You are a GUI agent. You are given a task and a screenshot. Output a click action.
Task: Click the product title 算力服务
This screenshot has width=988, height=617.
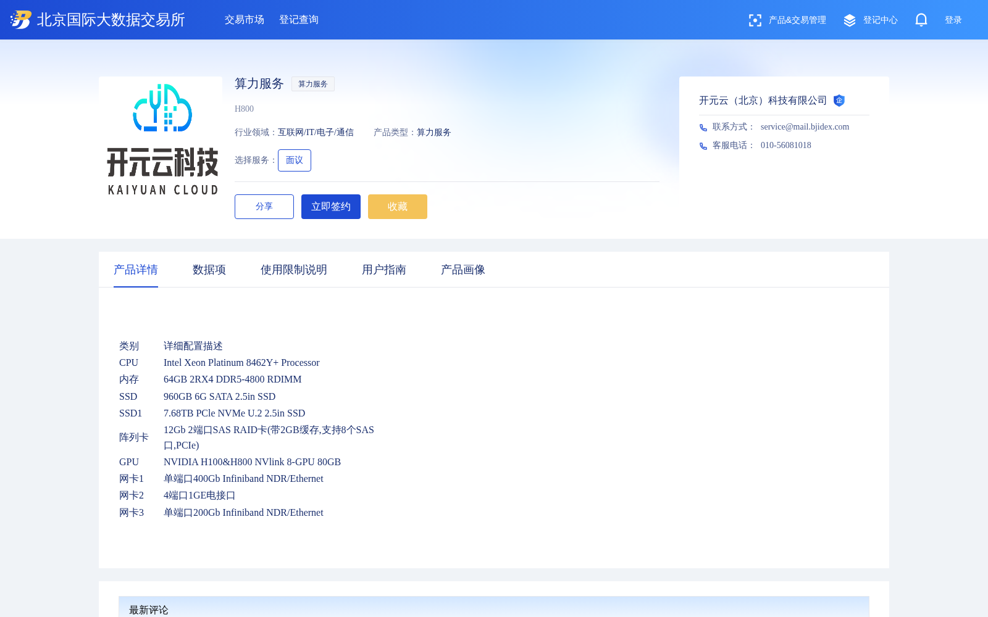point(259,84)
